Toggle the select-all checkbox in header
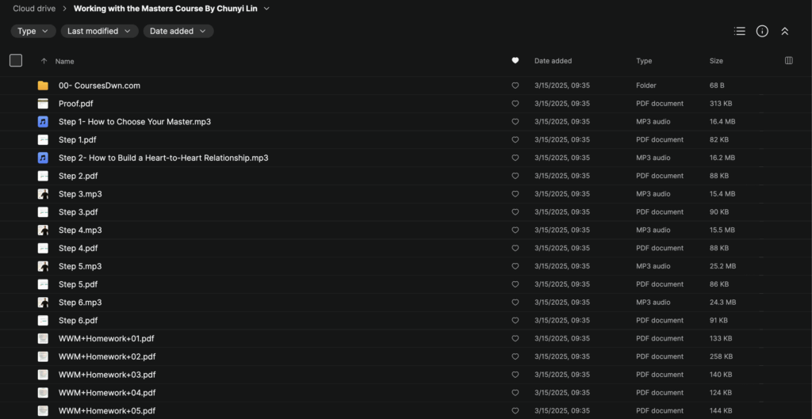 pos(16,60)
